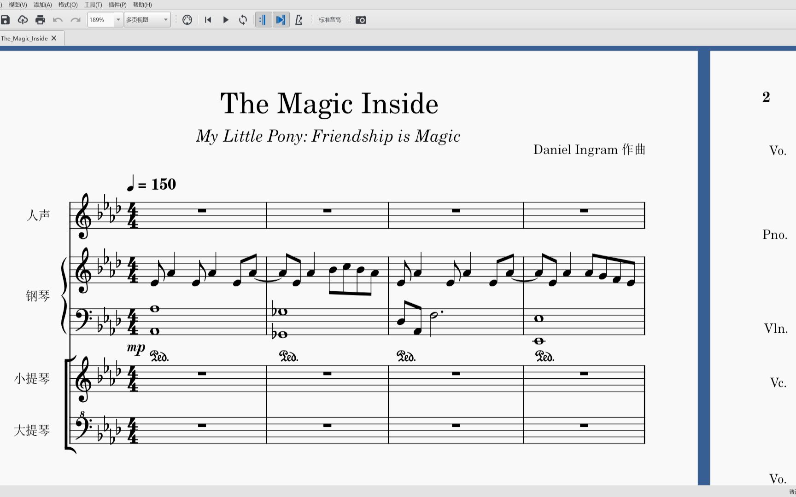Select the whole rest in 人声 measure one
The image size is (796, 497).
pyautogui.click(x=202, y=211)
